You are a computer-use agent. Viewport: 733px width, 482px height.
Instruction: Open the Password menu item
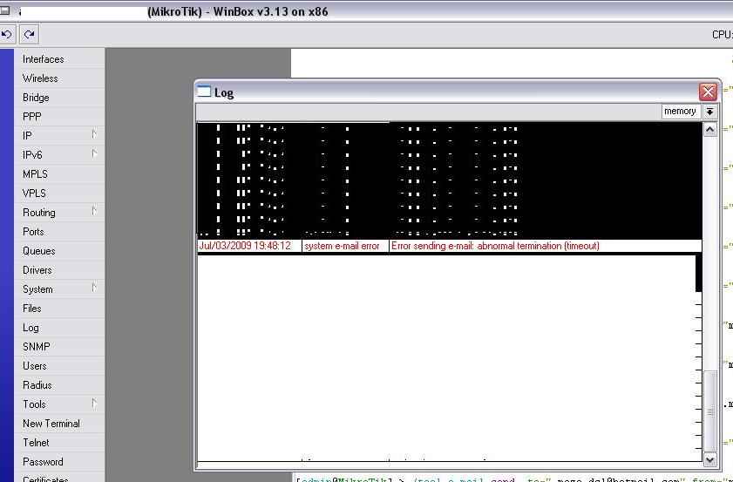(x=59, y=461)
